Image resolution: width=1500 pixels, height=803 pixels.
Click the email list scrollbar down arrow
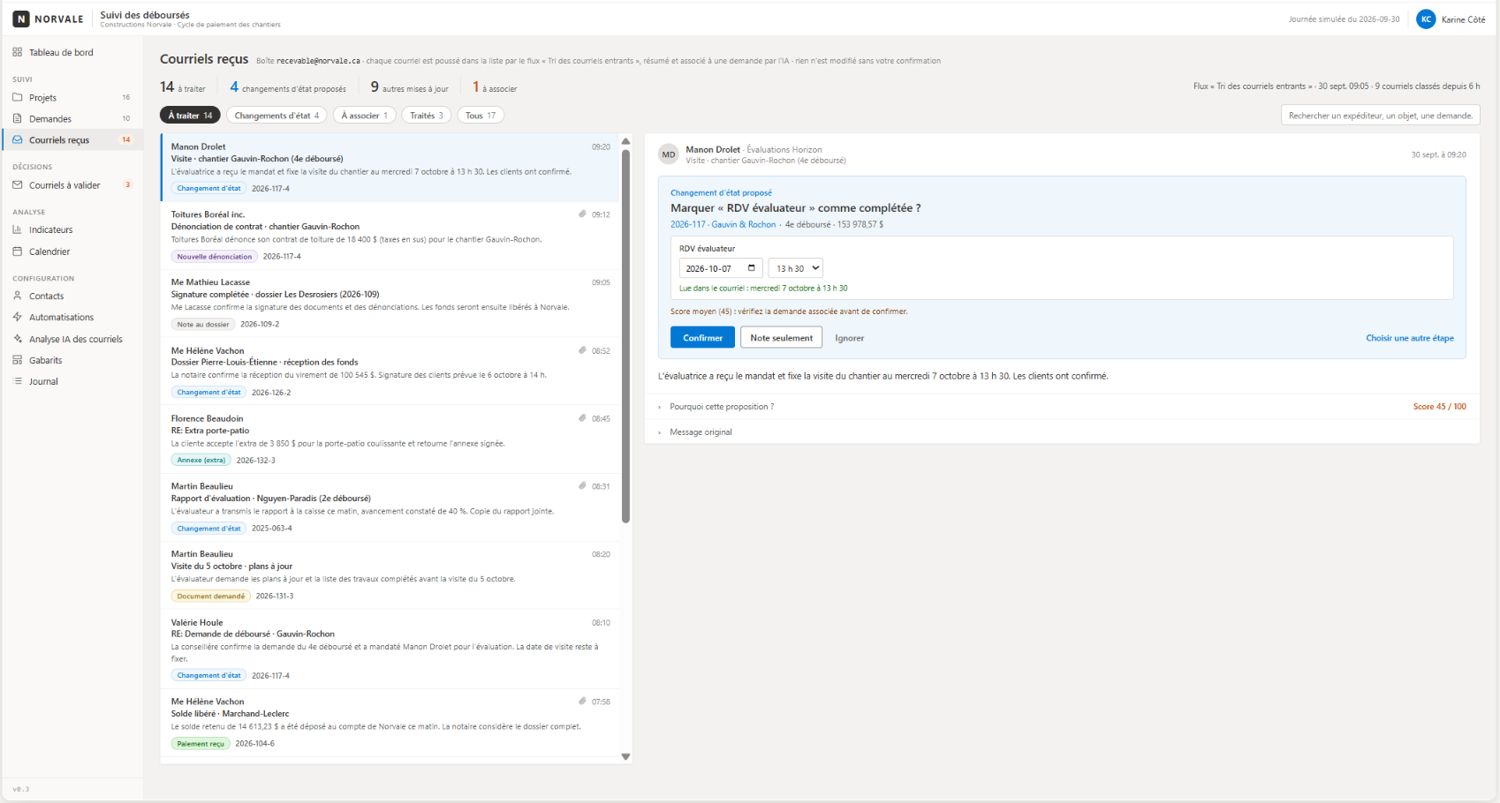coord(626,756)
